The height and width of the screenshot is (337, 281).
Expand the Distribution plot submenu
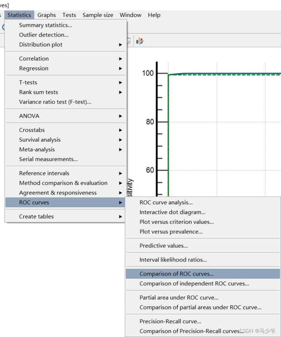[66, 45]
